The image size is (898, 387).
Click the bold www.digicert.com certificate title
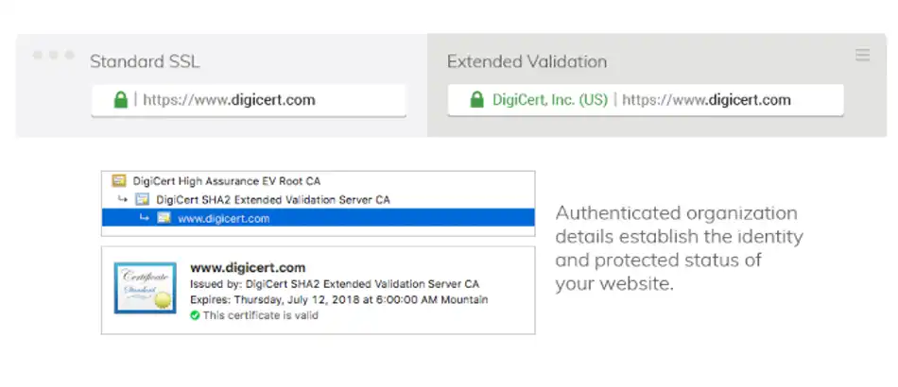pyautogui.click(x=248, y=267)
